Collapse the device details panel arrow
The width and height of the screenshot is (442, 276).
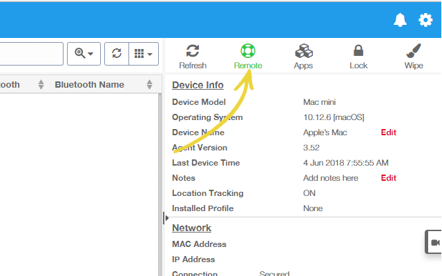coord(166,218)
